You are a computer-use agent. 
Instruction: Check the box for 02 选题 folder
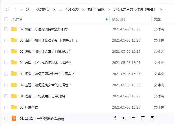(x=6, y=85)
